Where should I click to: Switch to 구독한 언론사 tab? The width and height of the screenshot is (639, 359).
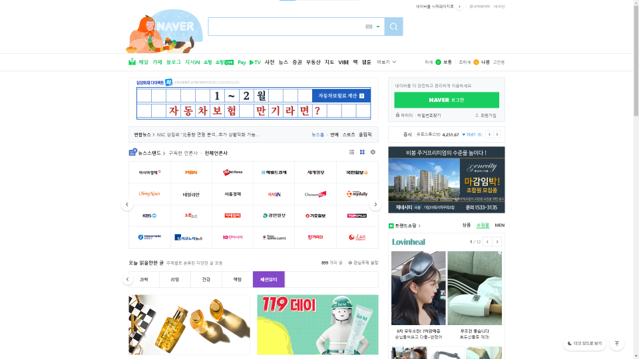click(x=183, y=153)
